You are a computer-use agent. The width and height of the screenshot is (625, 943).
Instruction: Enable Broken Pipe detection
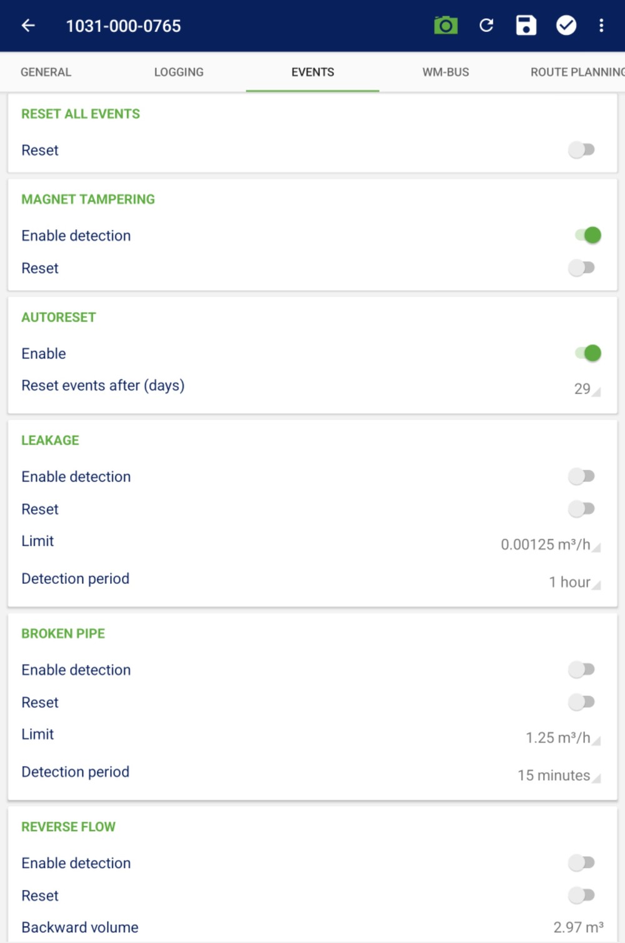point(582,669)
